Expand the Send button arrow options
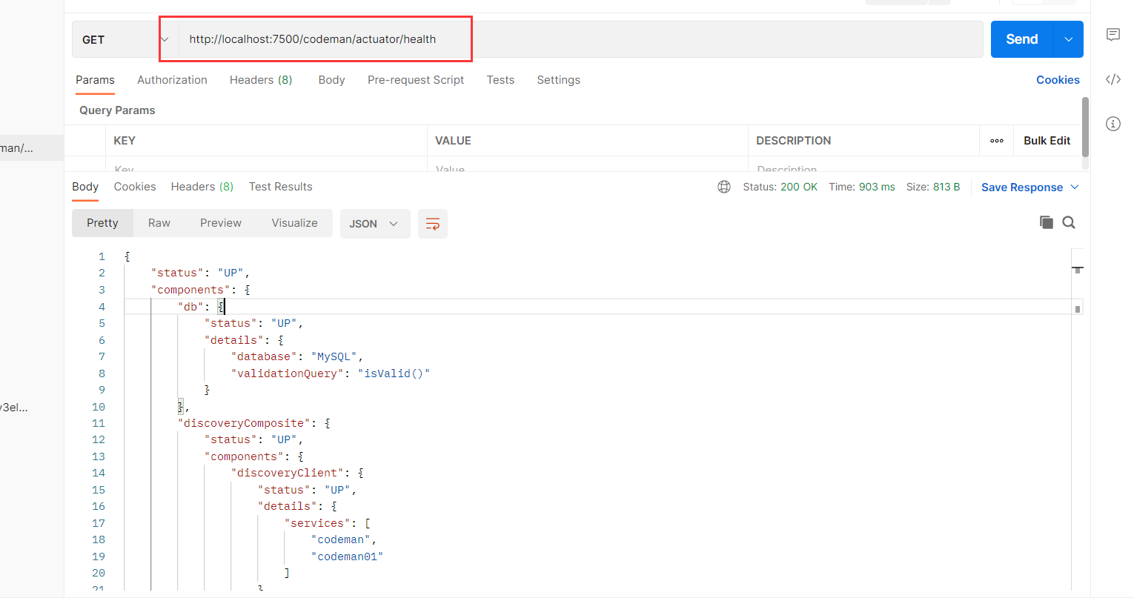This screenshot has height=598, width=1134. (1068, 39)
